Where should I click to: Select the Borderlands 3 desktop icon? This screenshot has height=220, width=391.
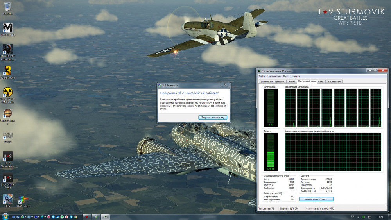[x=7, y=71]
